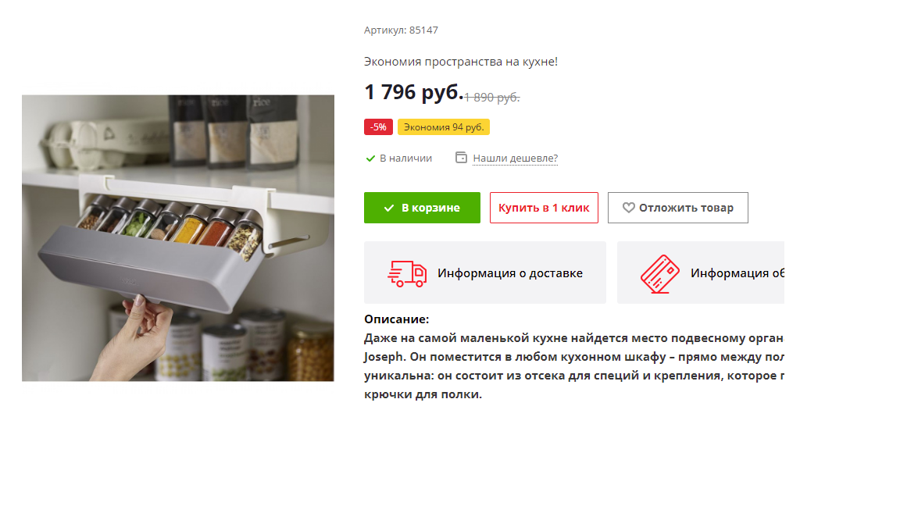Click the green 'В корзине' button label
The width and height of the screenshot is (900, 506).
(430, 208)
